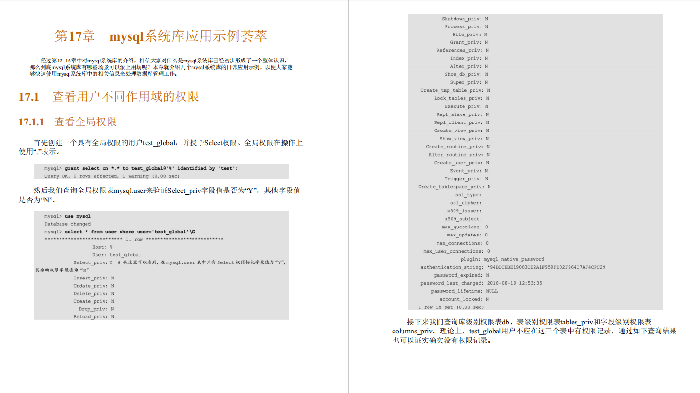Click the 'plugin: mysql_native_password' row
This screenshot has width=700, height=393.
[x=502, y=259]
